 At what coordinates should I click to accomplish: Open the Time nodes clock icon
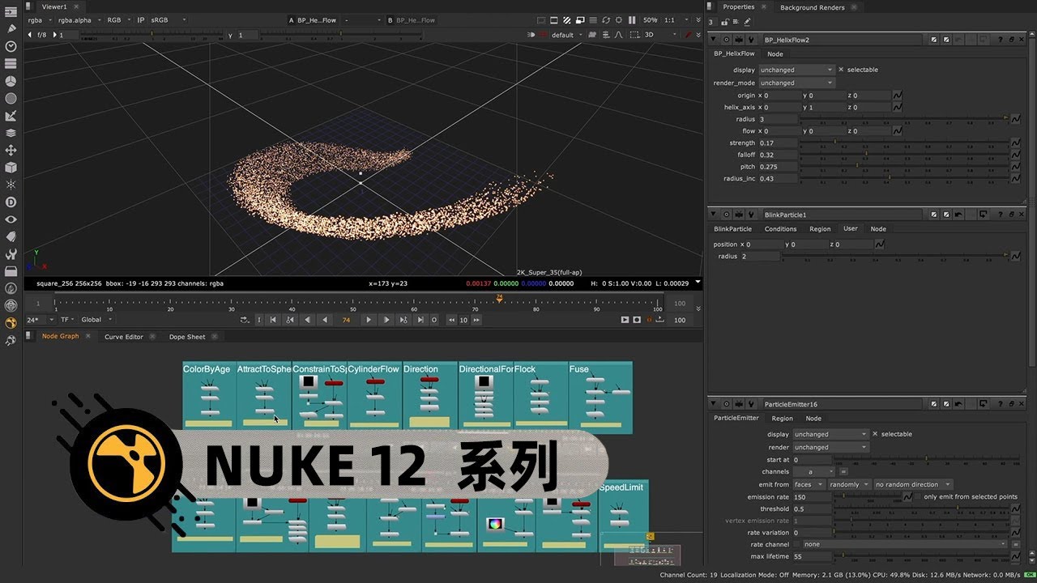(11, 46)
